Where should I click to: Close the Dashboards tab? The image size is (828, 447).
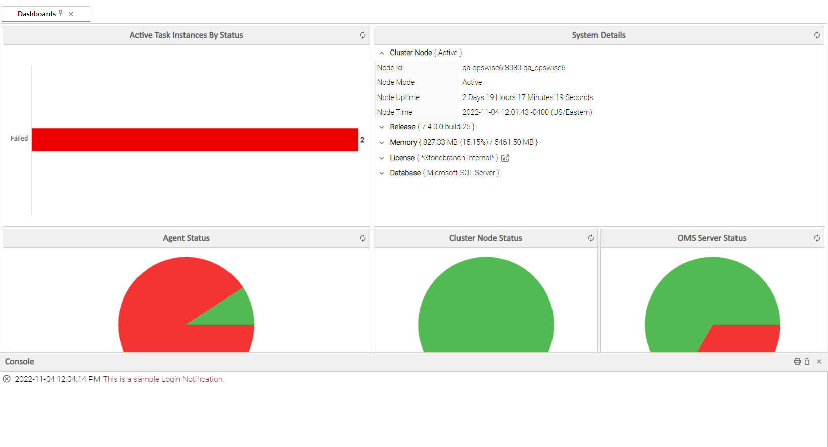71,14
